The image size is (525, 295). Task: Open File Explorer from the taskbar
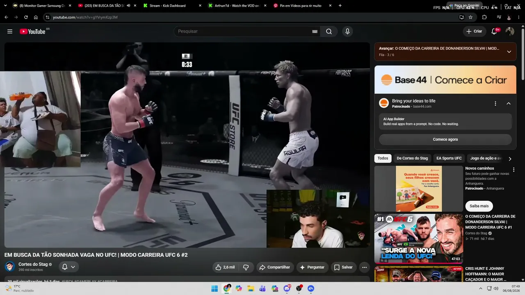[x=251, y=288]
